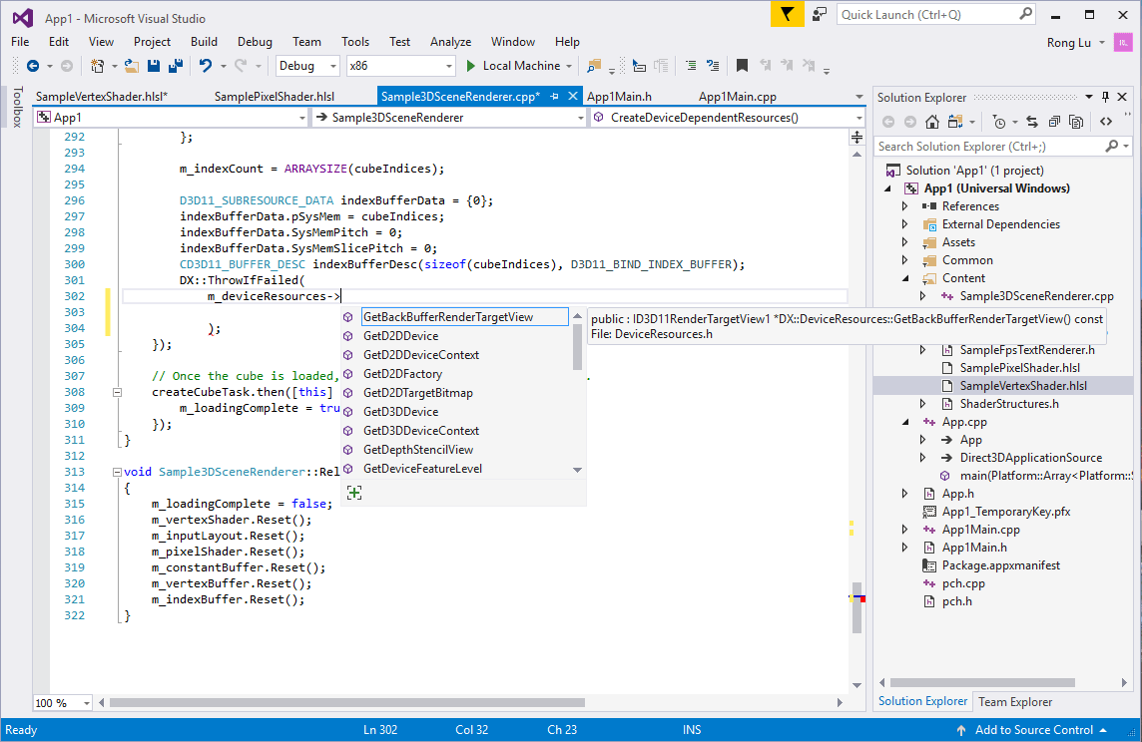
Task: Click the notifications flag icon in title bar
Action: coord(788,14)
